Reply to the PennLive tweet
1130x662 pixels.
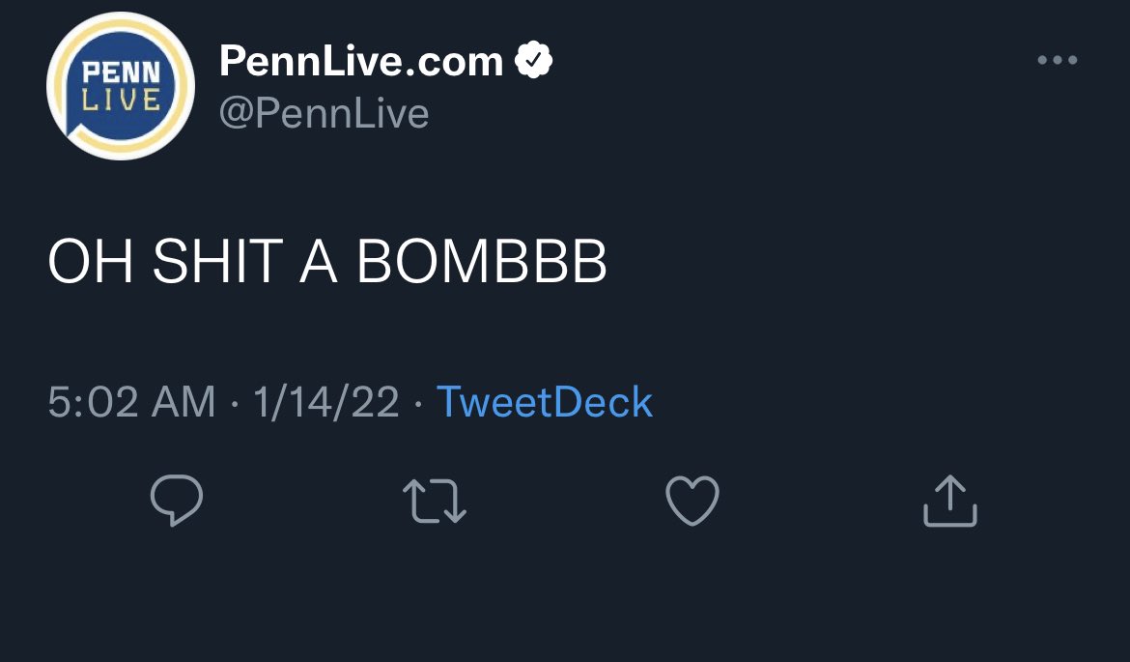point(177,501)
